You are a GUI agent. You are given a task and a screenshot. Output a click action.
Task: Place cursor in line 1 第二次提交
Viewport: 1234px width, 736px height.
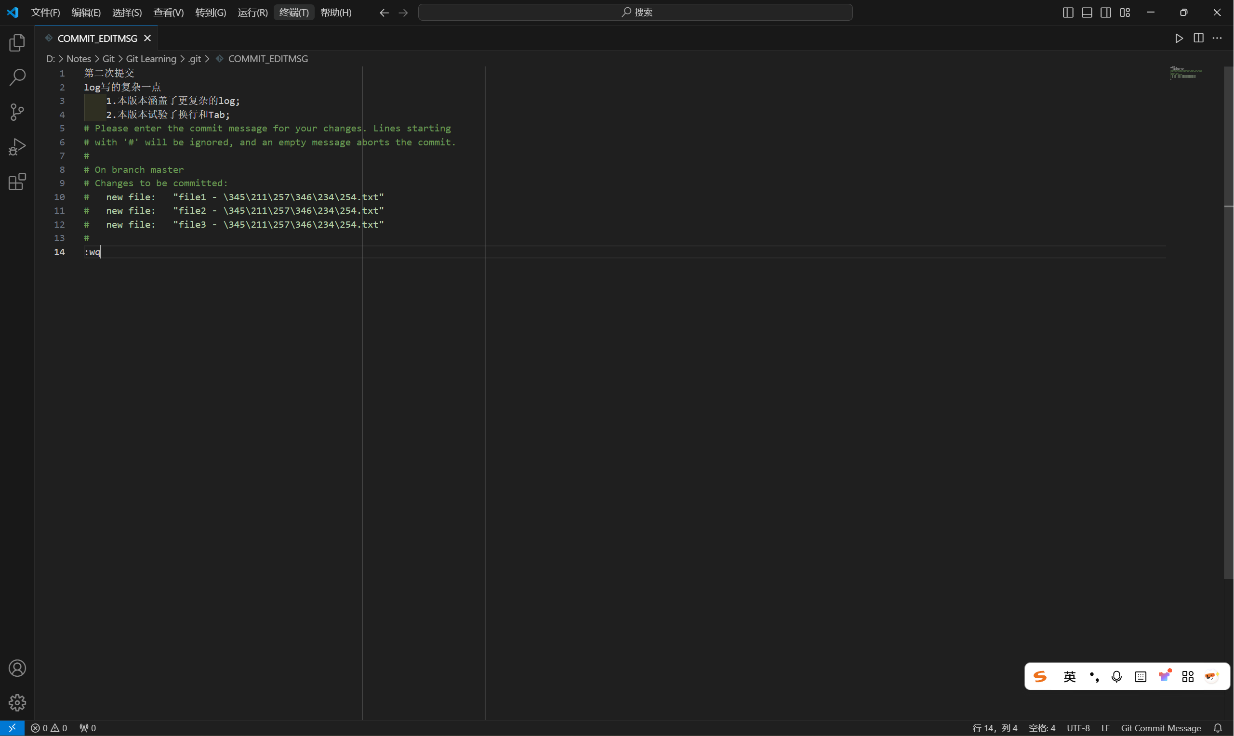[109, 73]
